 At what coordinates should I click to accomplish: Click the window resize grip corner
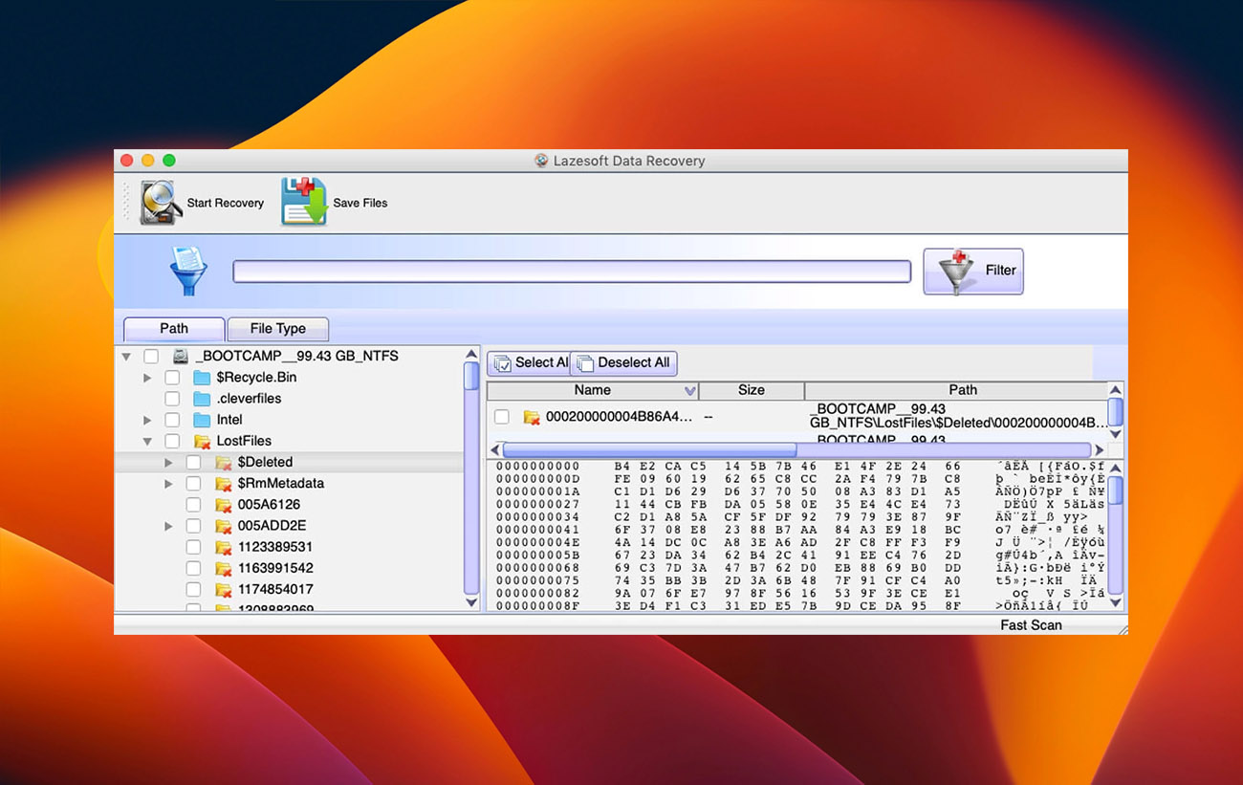click(1122, 628)
